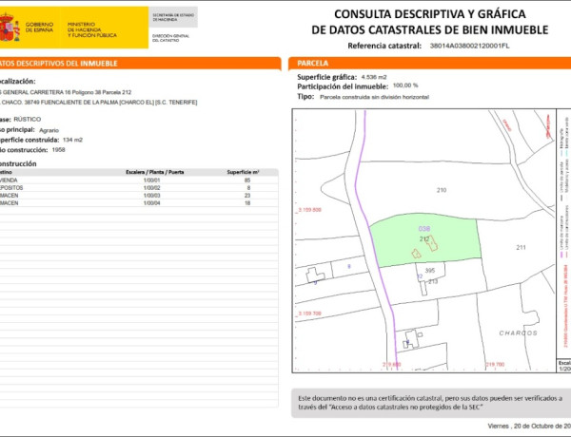Click parcel 213 label on the map
This screenshot has width=571, height=437.
point(433,281)
